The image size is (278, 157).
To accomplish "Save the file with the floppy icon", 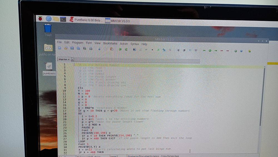I will point(72,49).
